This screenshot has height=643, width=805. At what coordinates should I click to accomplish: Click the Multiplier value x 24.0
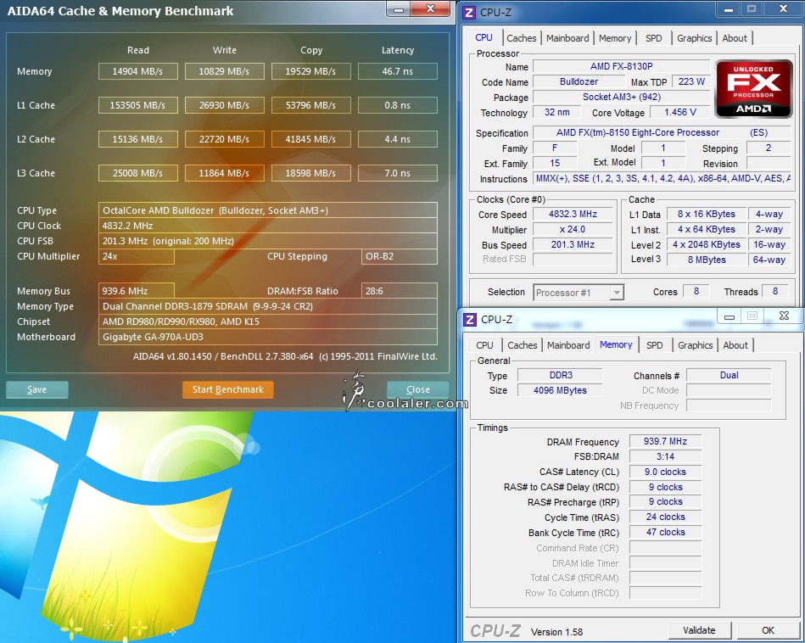pos(573,230)
